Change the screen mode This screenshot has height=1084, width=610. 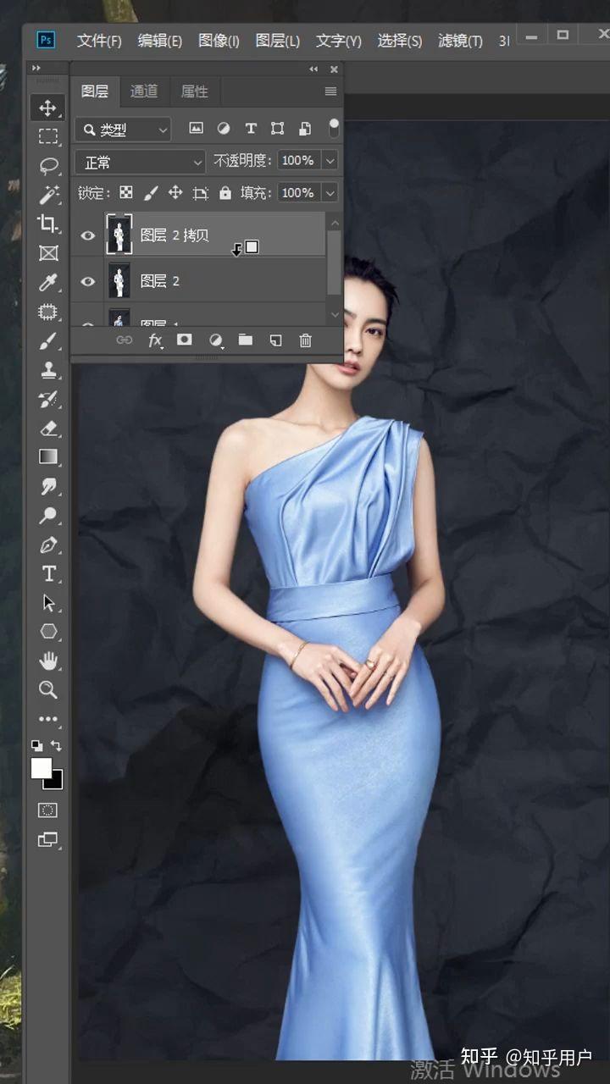click(48, 840)
